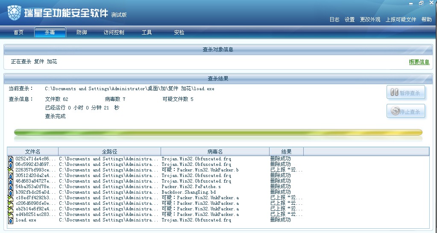This screenshot has height=233, width=437.
Task: Click file icon beside b392fbdc26a0d row
Action: [x=11, y=192]
